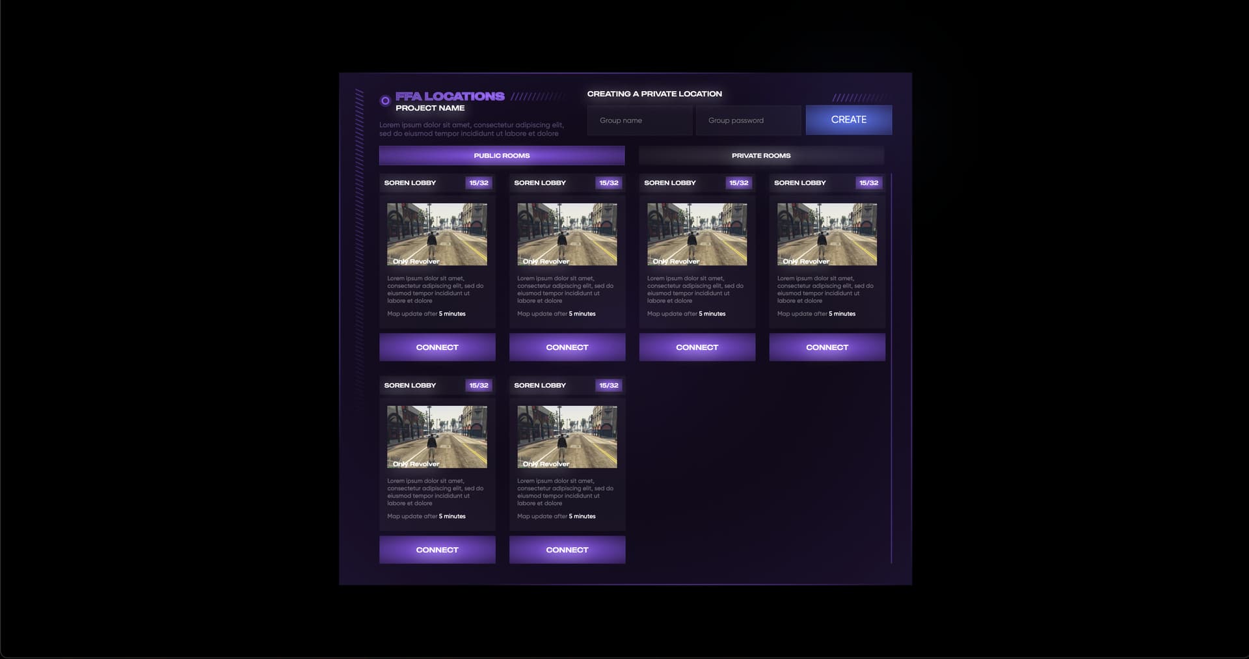1249x659 pixels.
Task: Select the first top-row Only Revolver map thumbnail
Action: pyautogui.click(x=437, y=234)
